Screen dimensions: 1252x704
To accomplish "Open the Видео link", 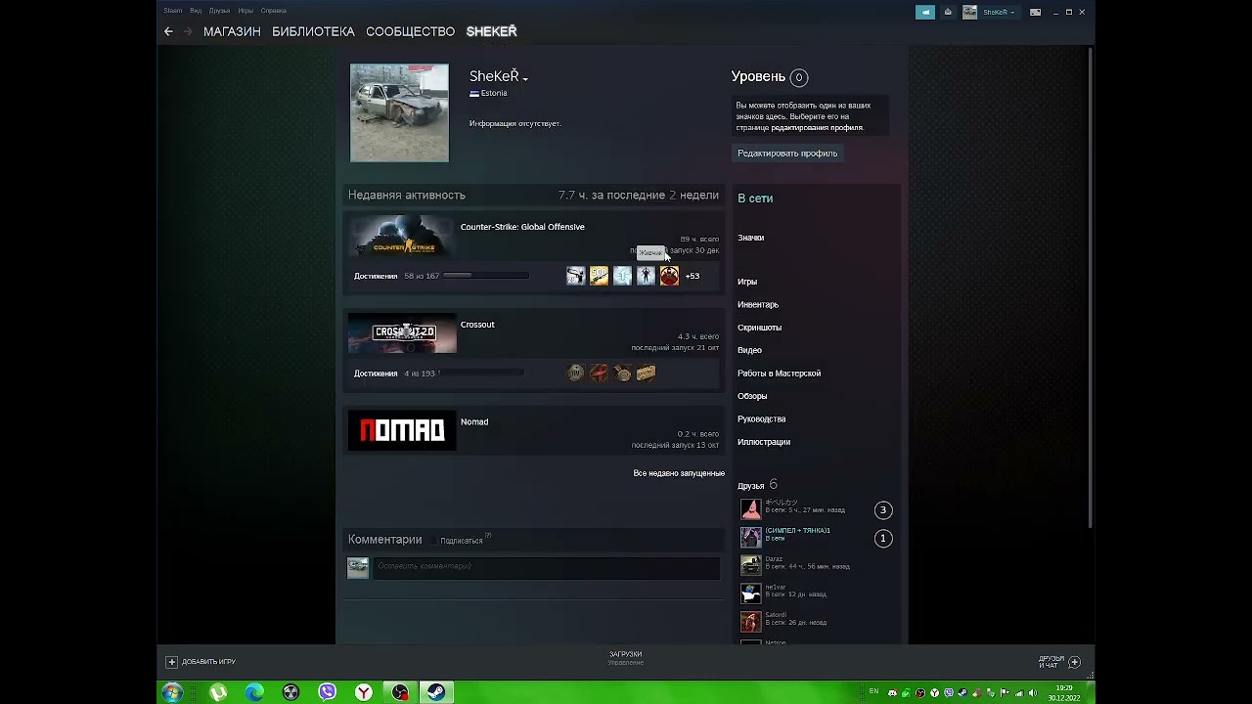I will click(749, 350).
